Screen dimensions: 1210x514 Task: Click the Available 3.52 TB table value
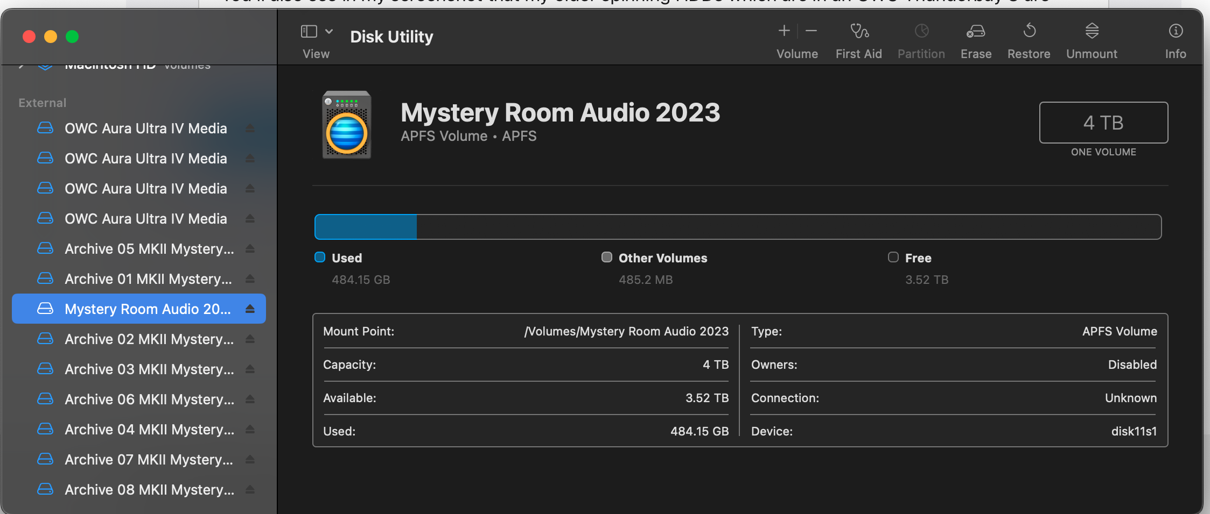pyautogui.click(x=707, y=398)
